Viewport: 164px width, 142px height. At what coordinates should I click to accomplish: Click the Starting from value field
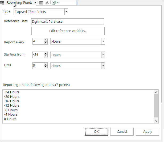coord(38,55)
